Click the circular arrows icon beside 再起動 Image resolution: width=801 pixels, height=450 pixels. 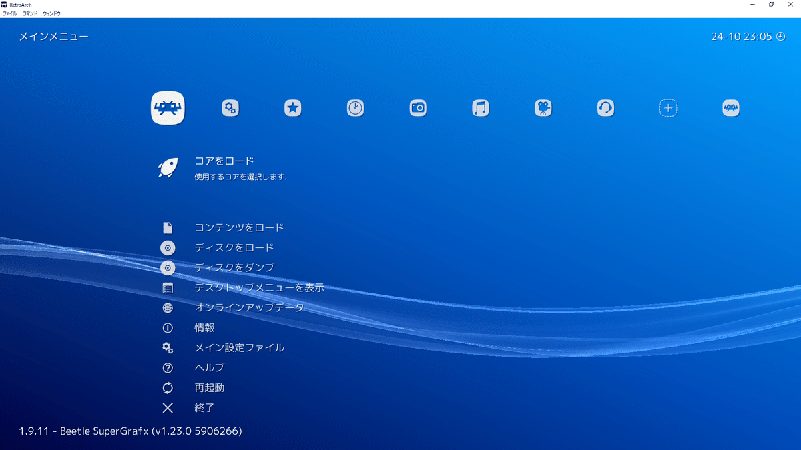click(x=168, y=388)
